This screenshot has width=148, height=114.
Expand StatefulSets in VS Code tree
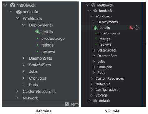point(94,50)
